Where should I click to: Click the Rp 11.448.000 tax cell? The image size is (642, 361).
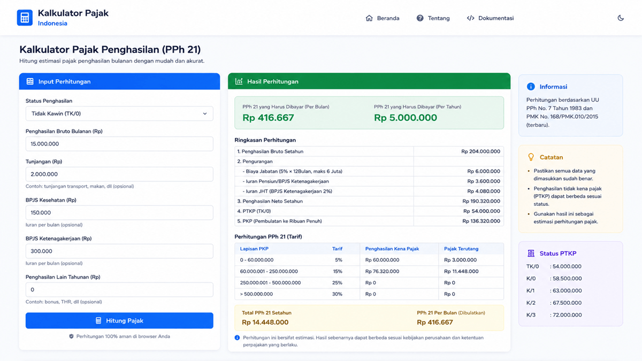(460, 272)
